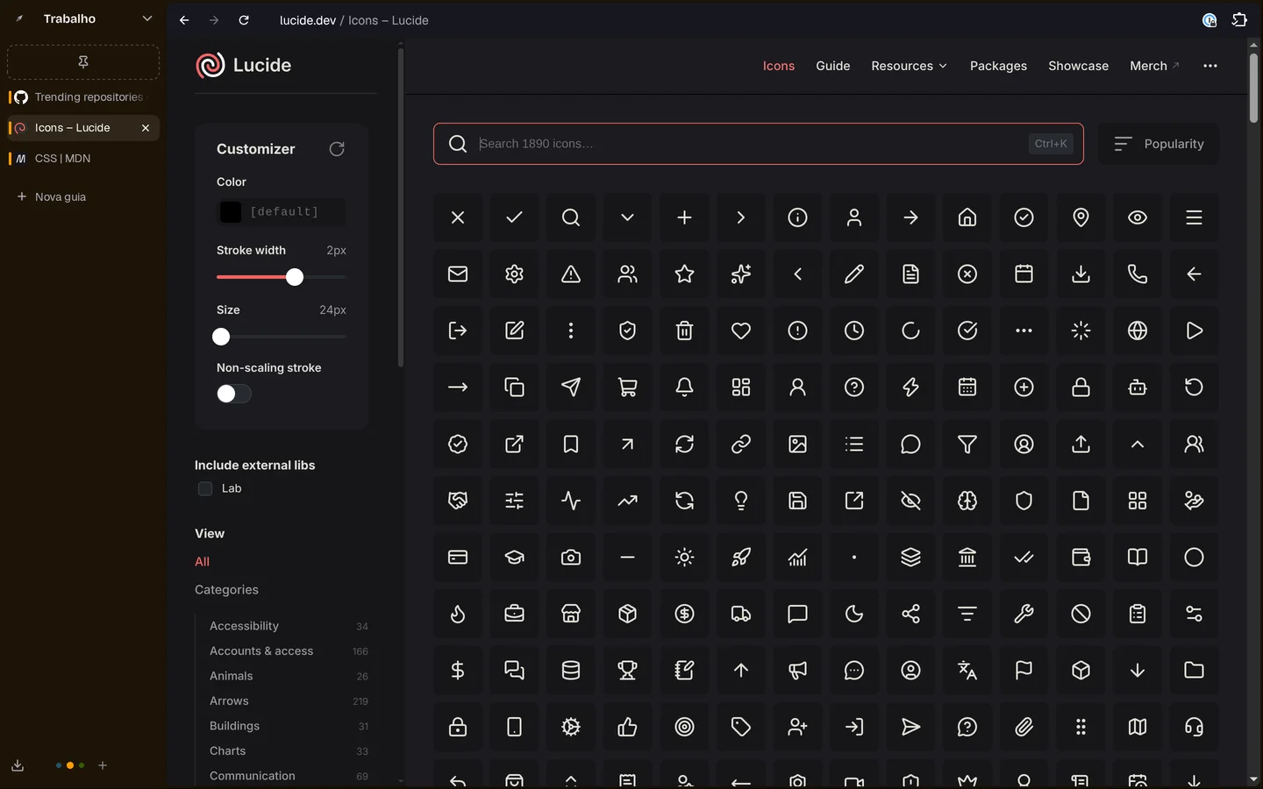Open the Merch external link
Image resolution: width=1263 pixels, height=789 pixels.
[x=1154, y=66]
